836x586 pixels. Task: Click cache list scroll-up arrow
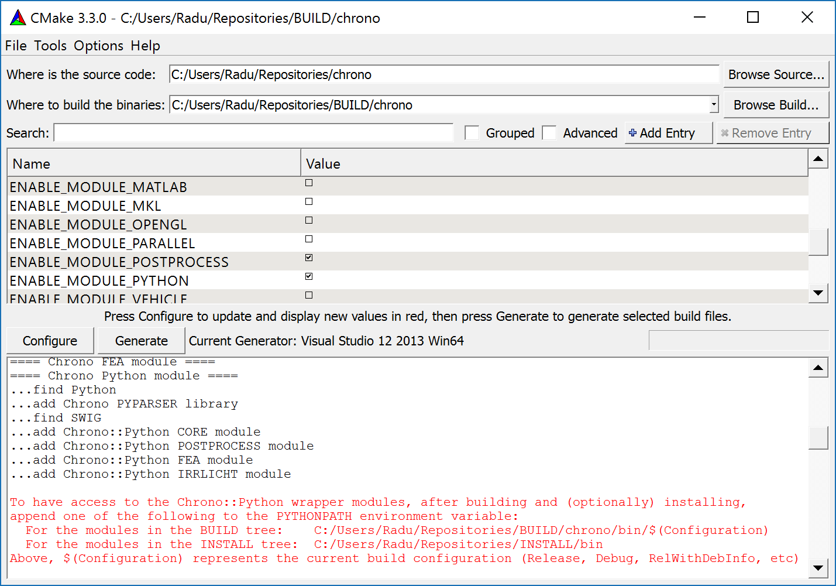[x=818, y=159]
